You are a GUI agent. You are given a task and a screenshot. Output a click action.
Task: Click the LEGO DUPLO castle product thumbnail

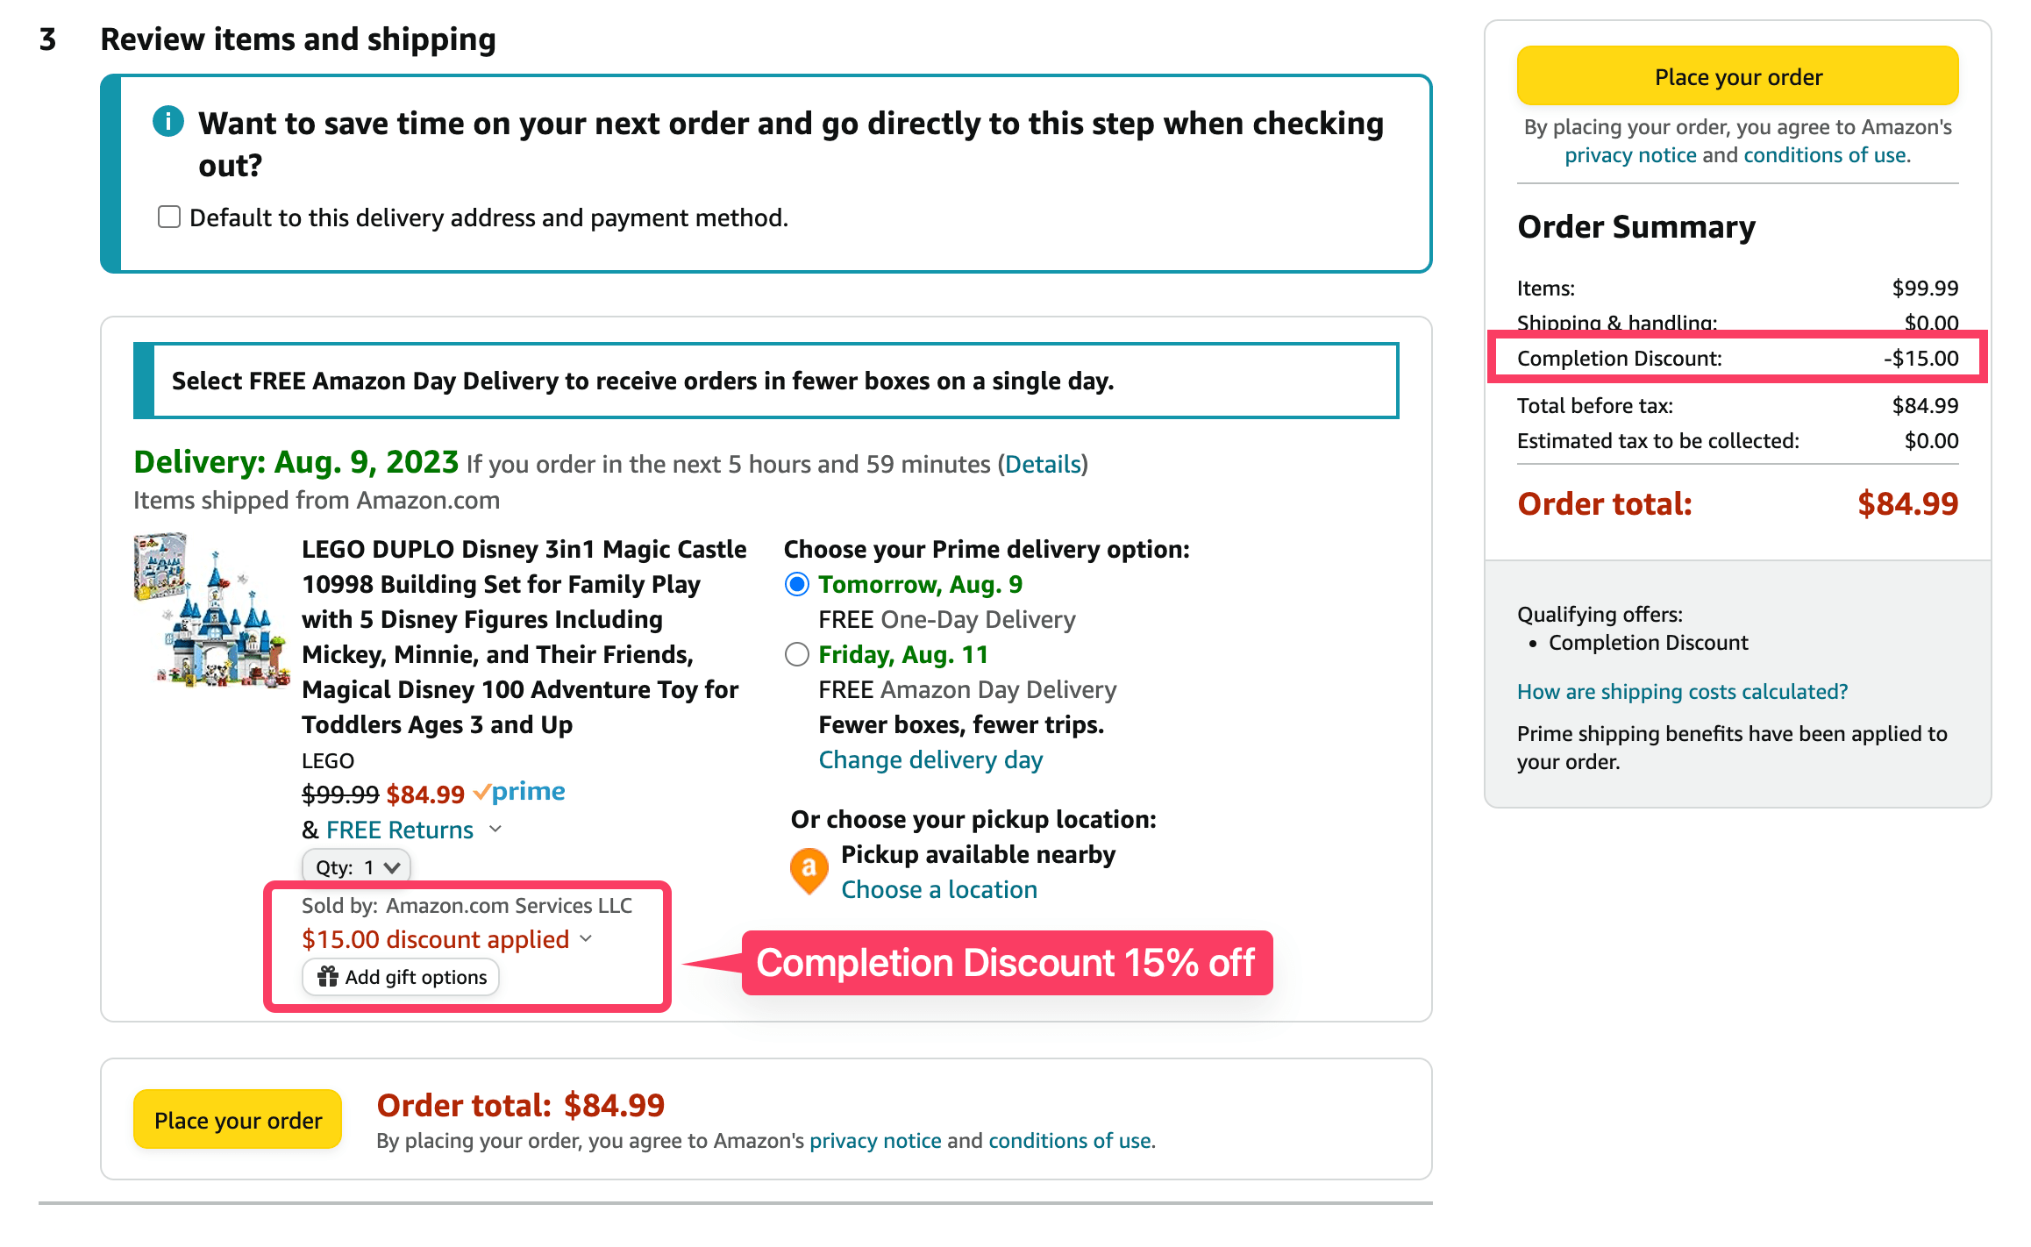point(211,609)
